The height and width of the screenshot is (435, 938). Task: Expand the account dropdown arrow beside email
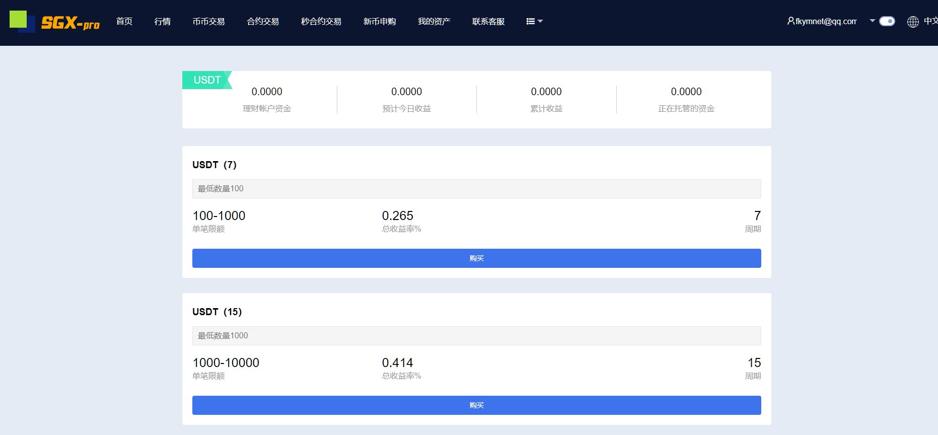[x=872, y=21]
